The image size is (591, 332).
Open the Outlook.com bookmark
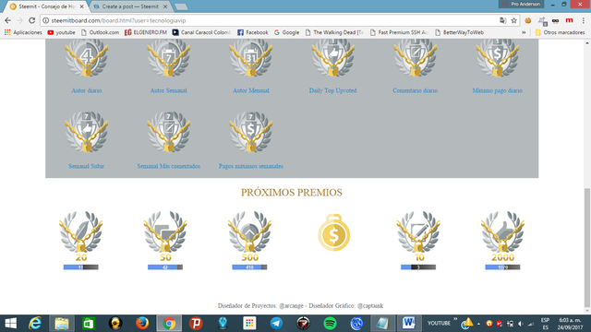click(101, 32)
